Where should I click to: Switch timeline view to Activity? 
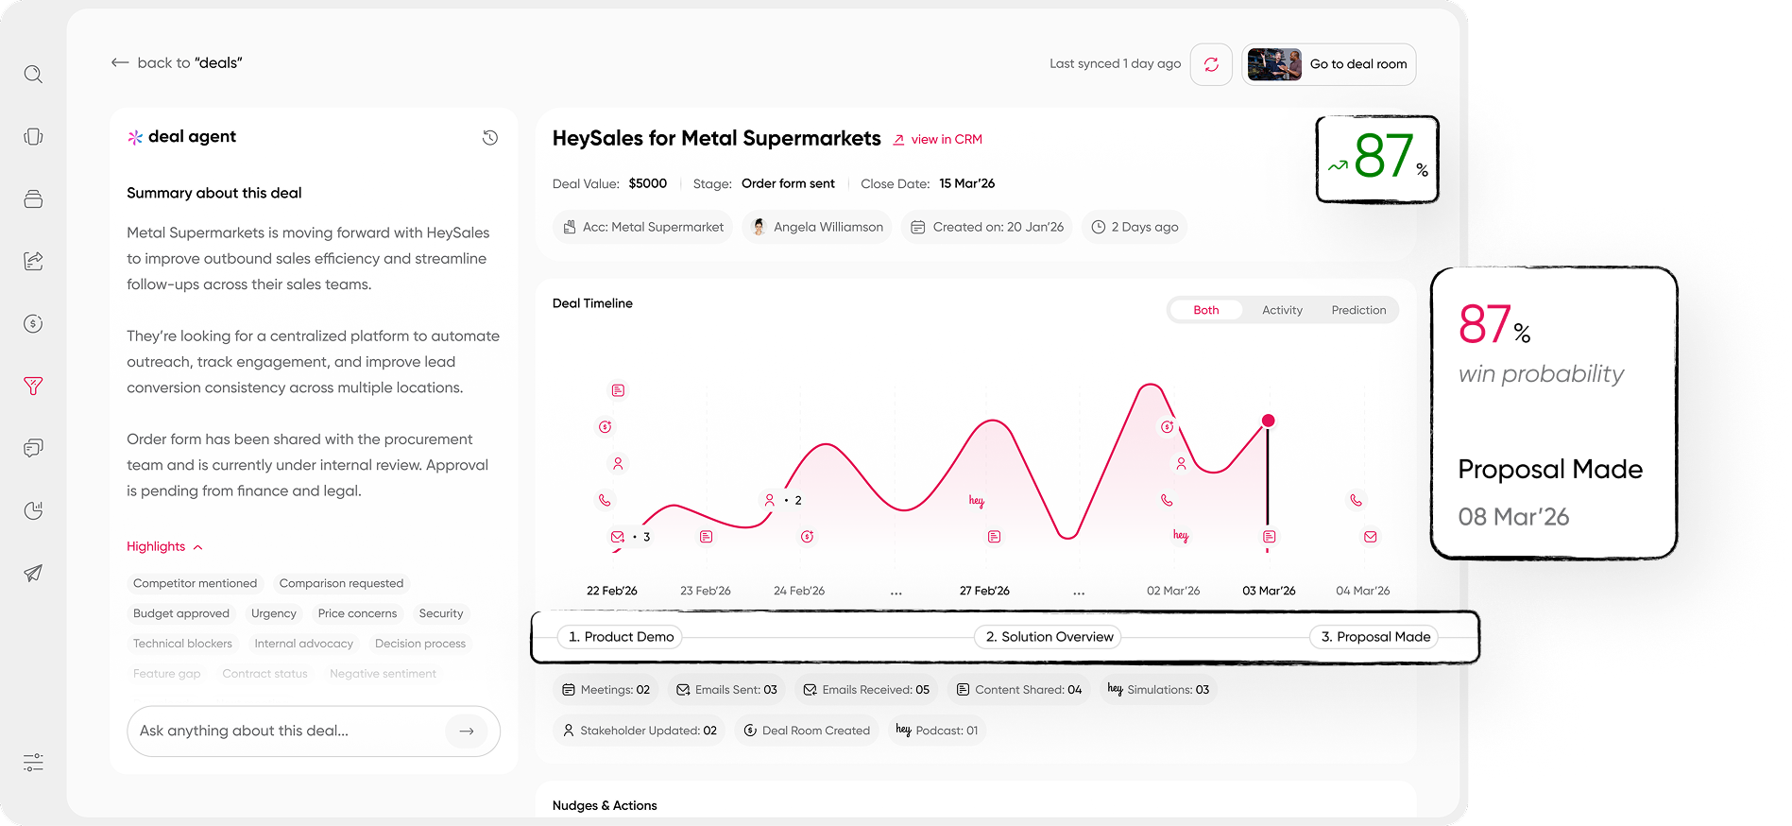(1282, 310)
